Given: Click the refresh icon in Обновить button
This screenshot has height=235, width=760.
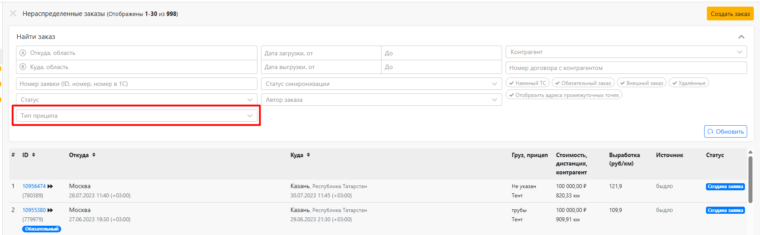Looking at the screenshot, I should pos(710,131).
